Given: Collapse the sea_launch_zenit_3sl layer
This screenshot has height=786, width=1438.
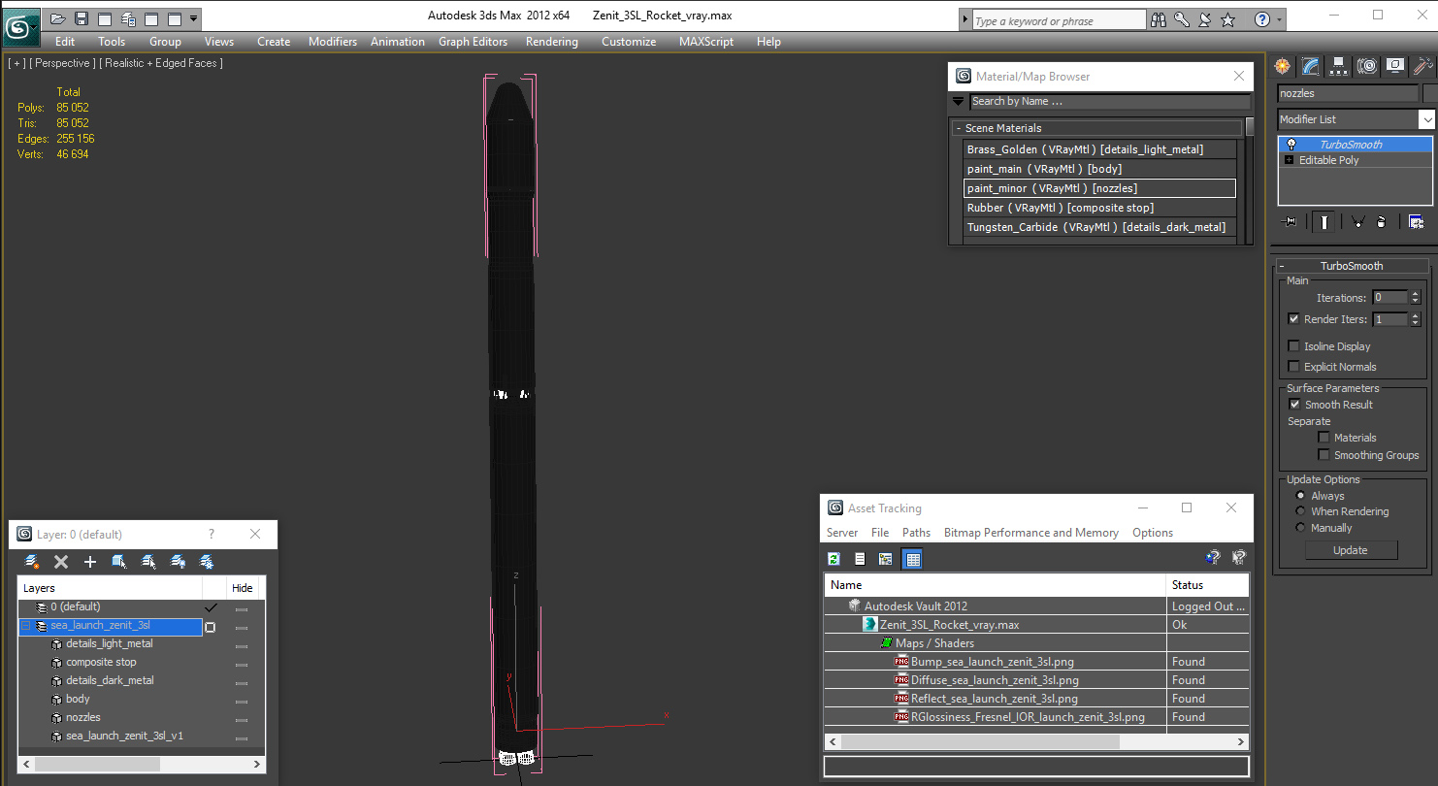Looking at the screenshot, I should (x=26, y=626).
